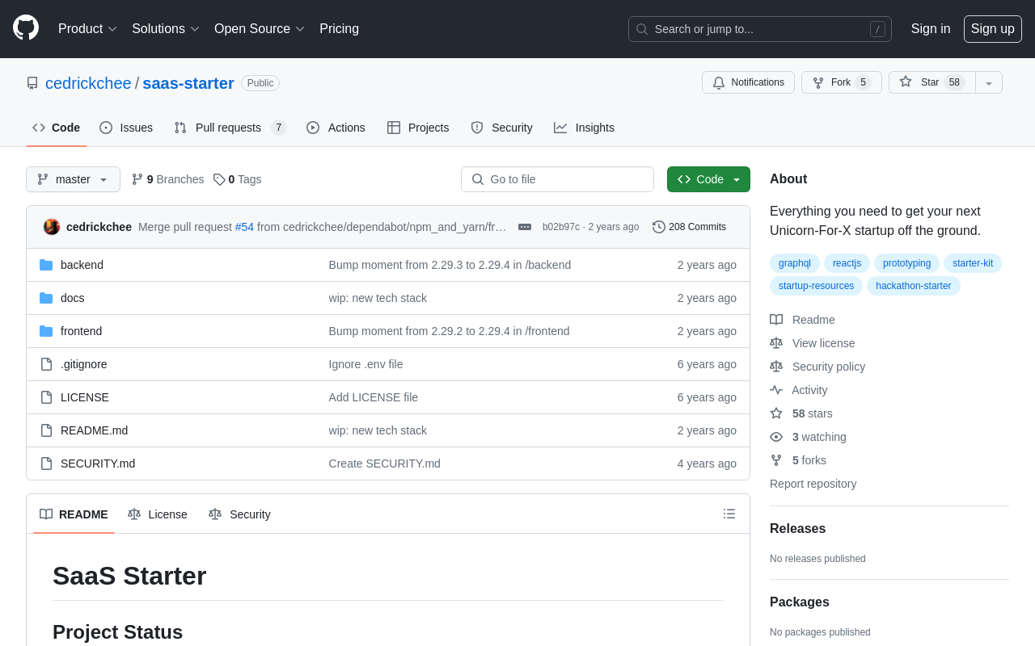Click cedrickchee avatar image
Screen dimensions: 1035x646
(52, 227)
